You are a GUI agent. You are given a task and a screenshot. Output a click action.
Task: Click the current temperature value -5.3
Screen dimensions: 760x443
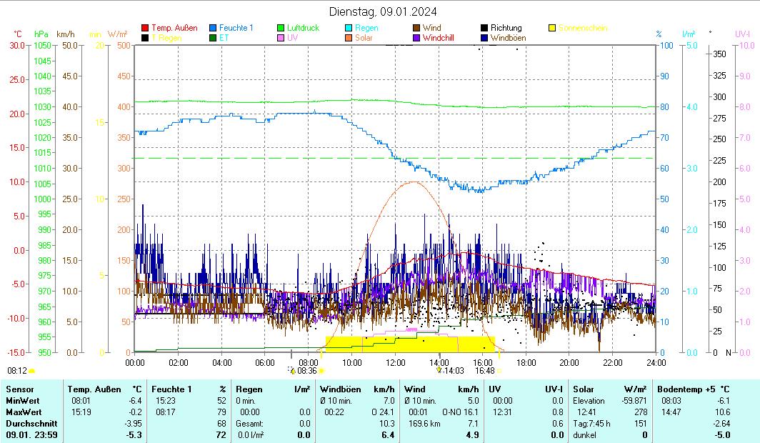point(134,434)
